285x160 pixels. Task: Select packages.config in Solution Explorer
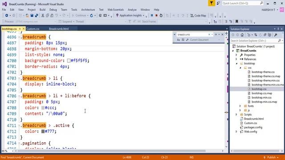pos(253,128)
